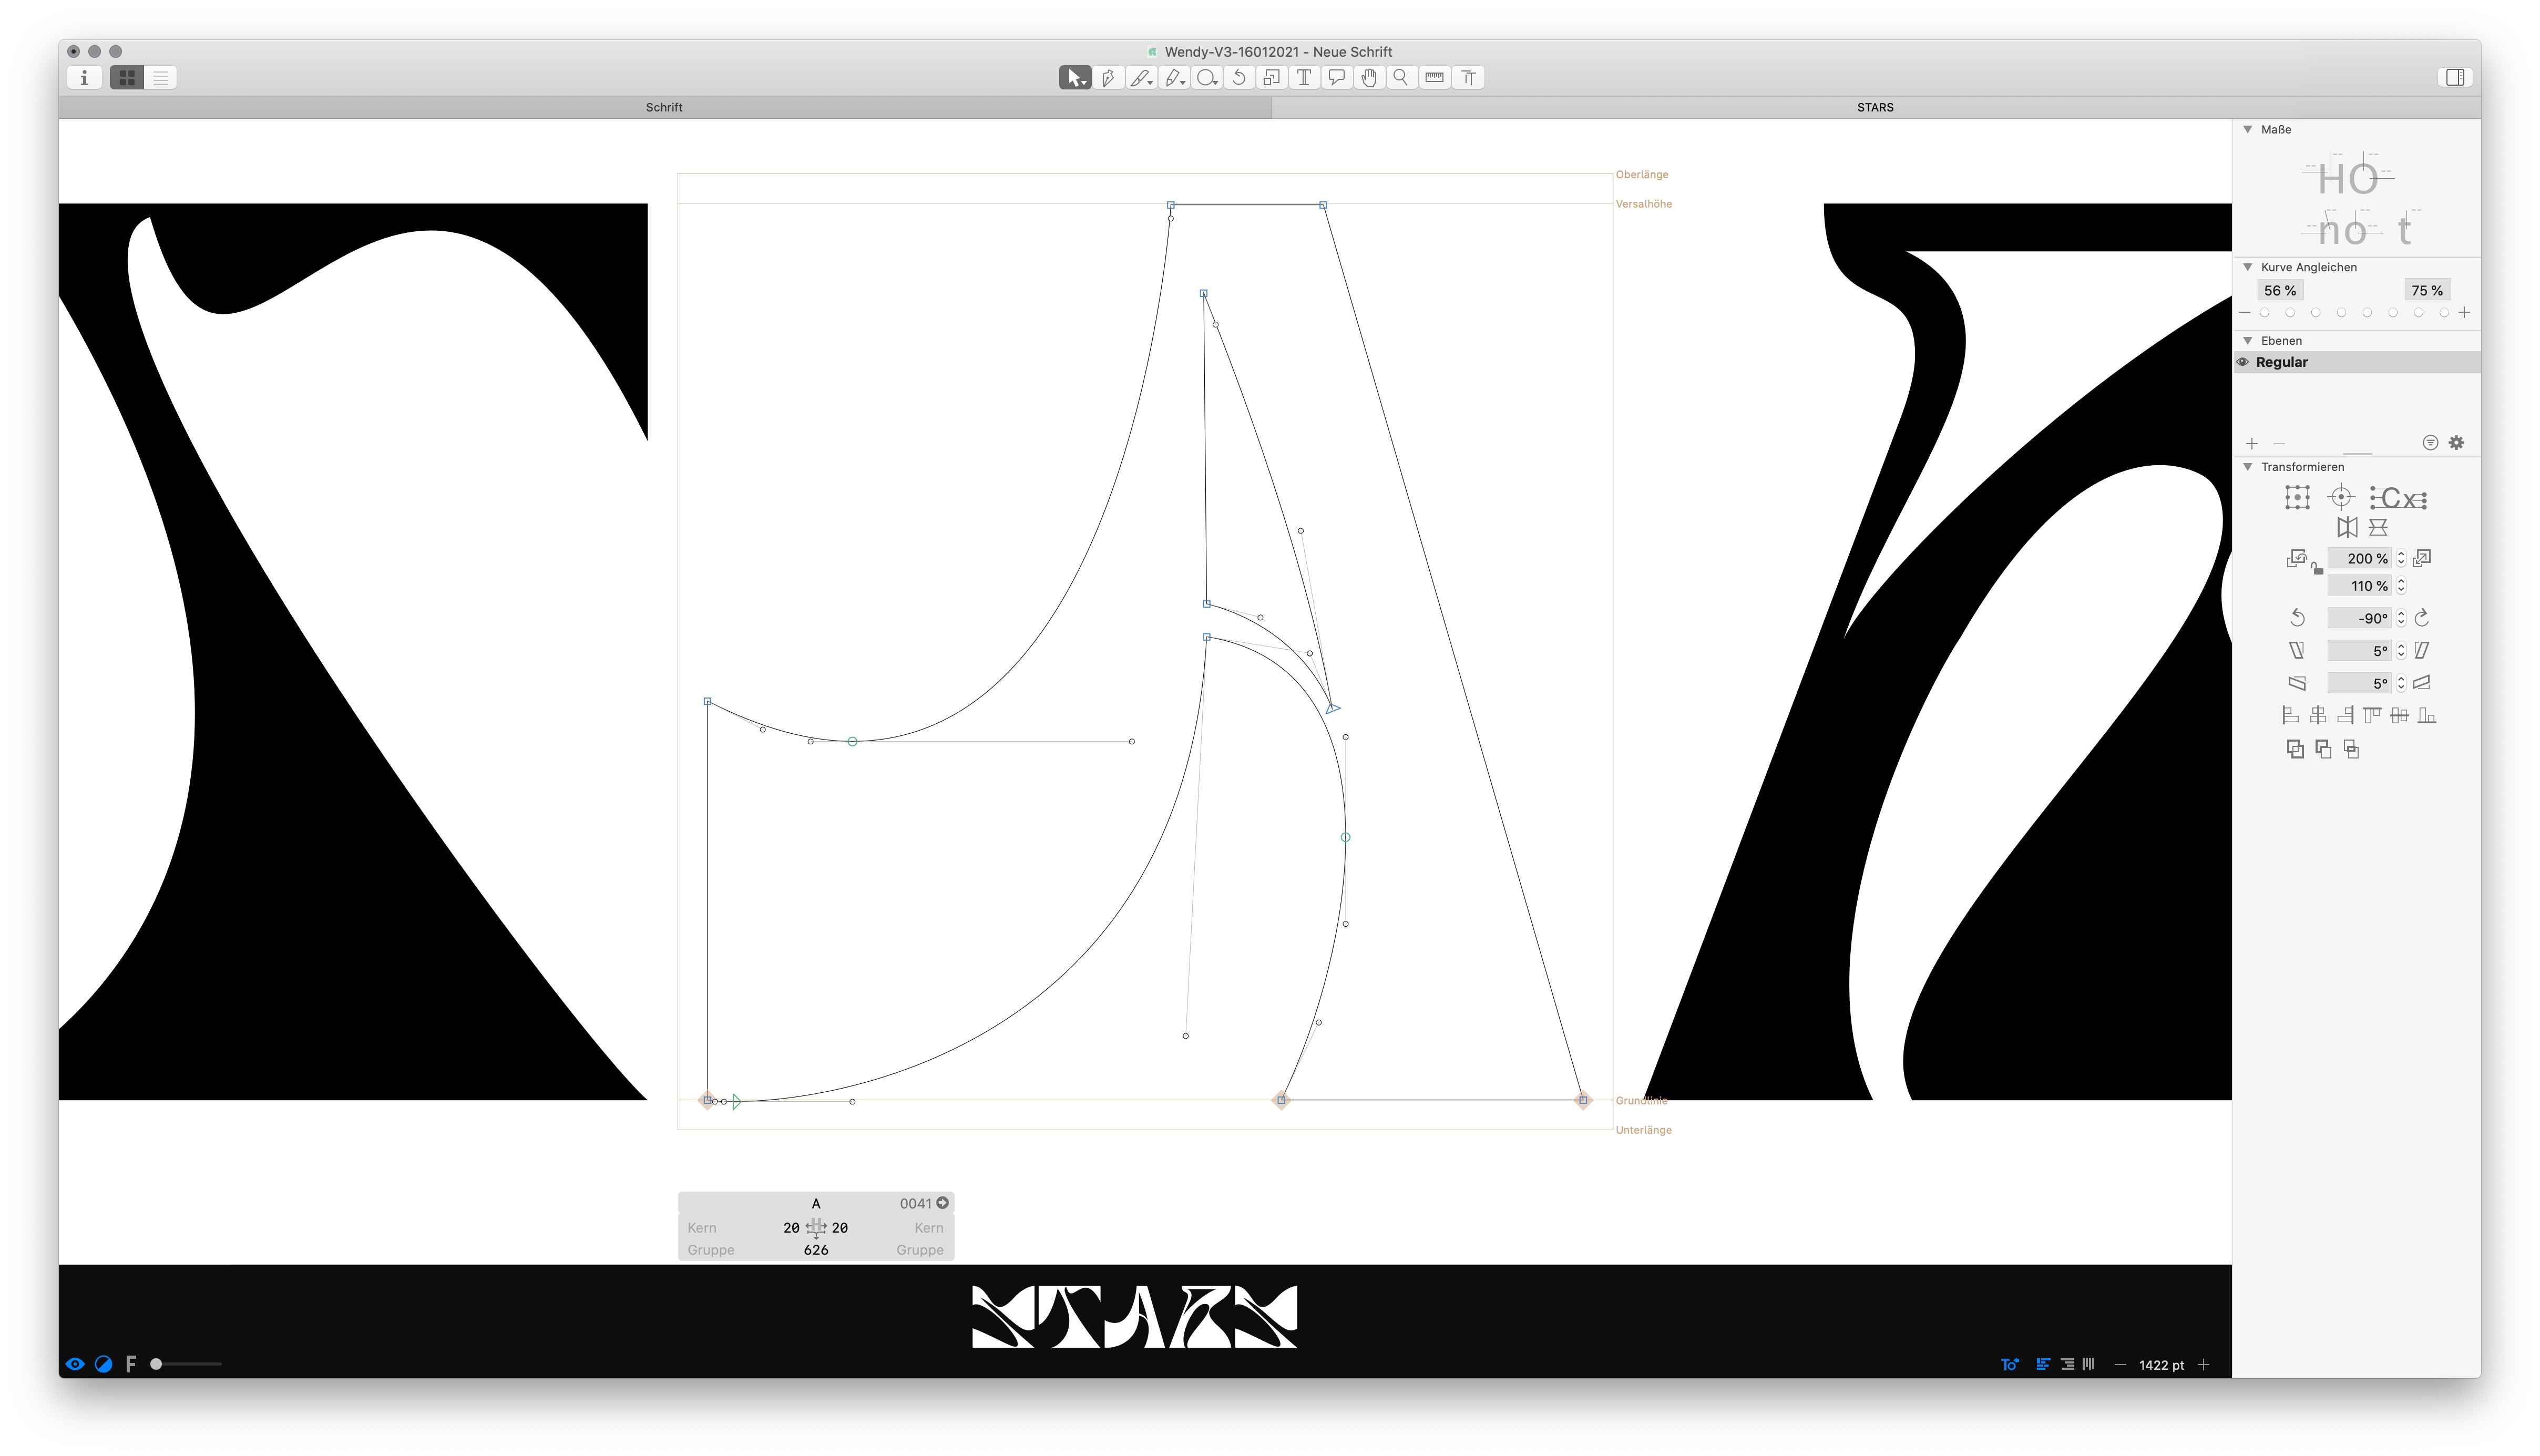Open font info with the i button
This screenshot has height=1456, width=2540.
(x=84, y=77)
